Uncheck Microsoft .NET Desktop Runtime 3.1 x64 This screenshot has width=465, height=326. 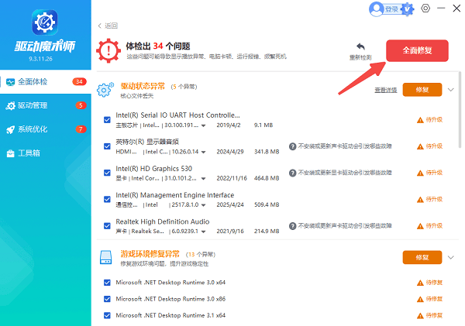[107, 315]
